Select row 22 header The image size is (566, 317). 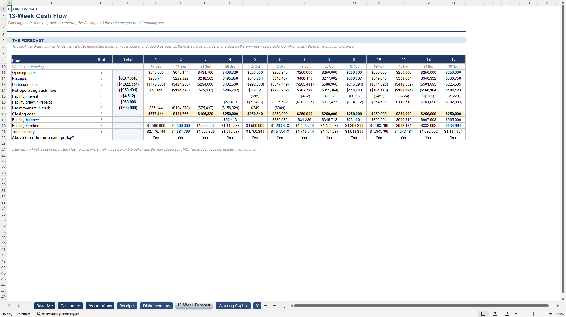coord(4,137)
